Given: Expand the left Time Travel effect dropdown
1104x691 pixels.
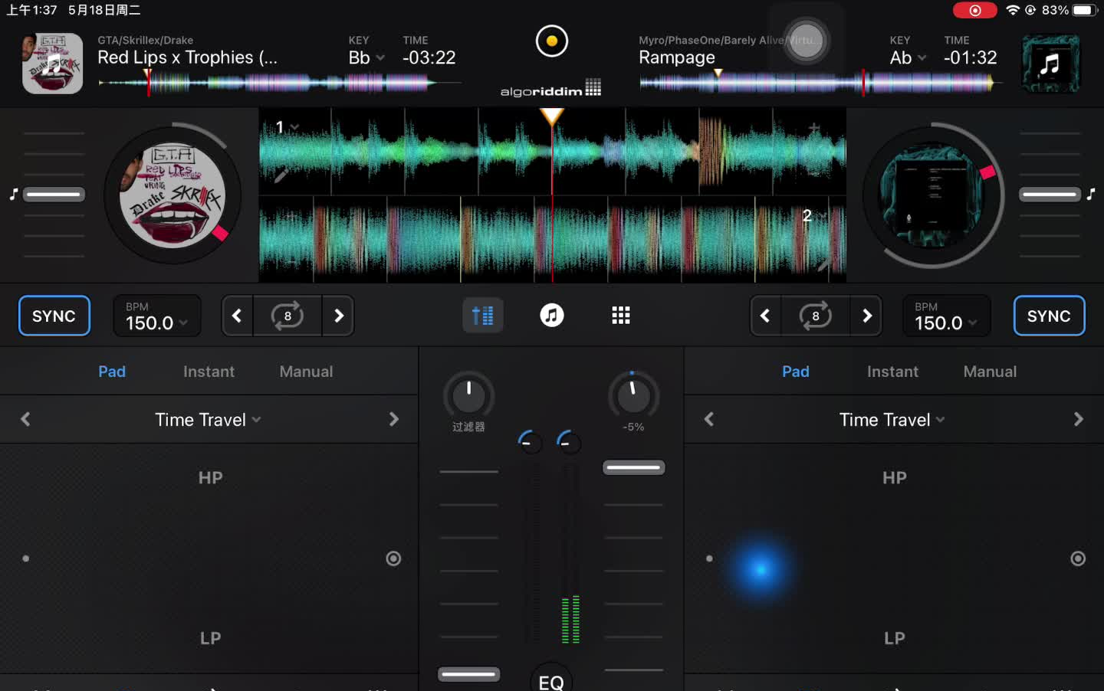Looking at the screenshot, I should tap(208, 420).
